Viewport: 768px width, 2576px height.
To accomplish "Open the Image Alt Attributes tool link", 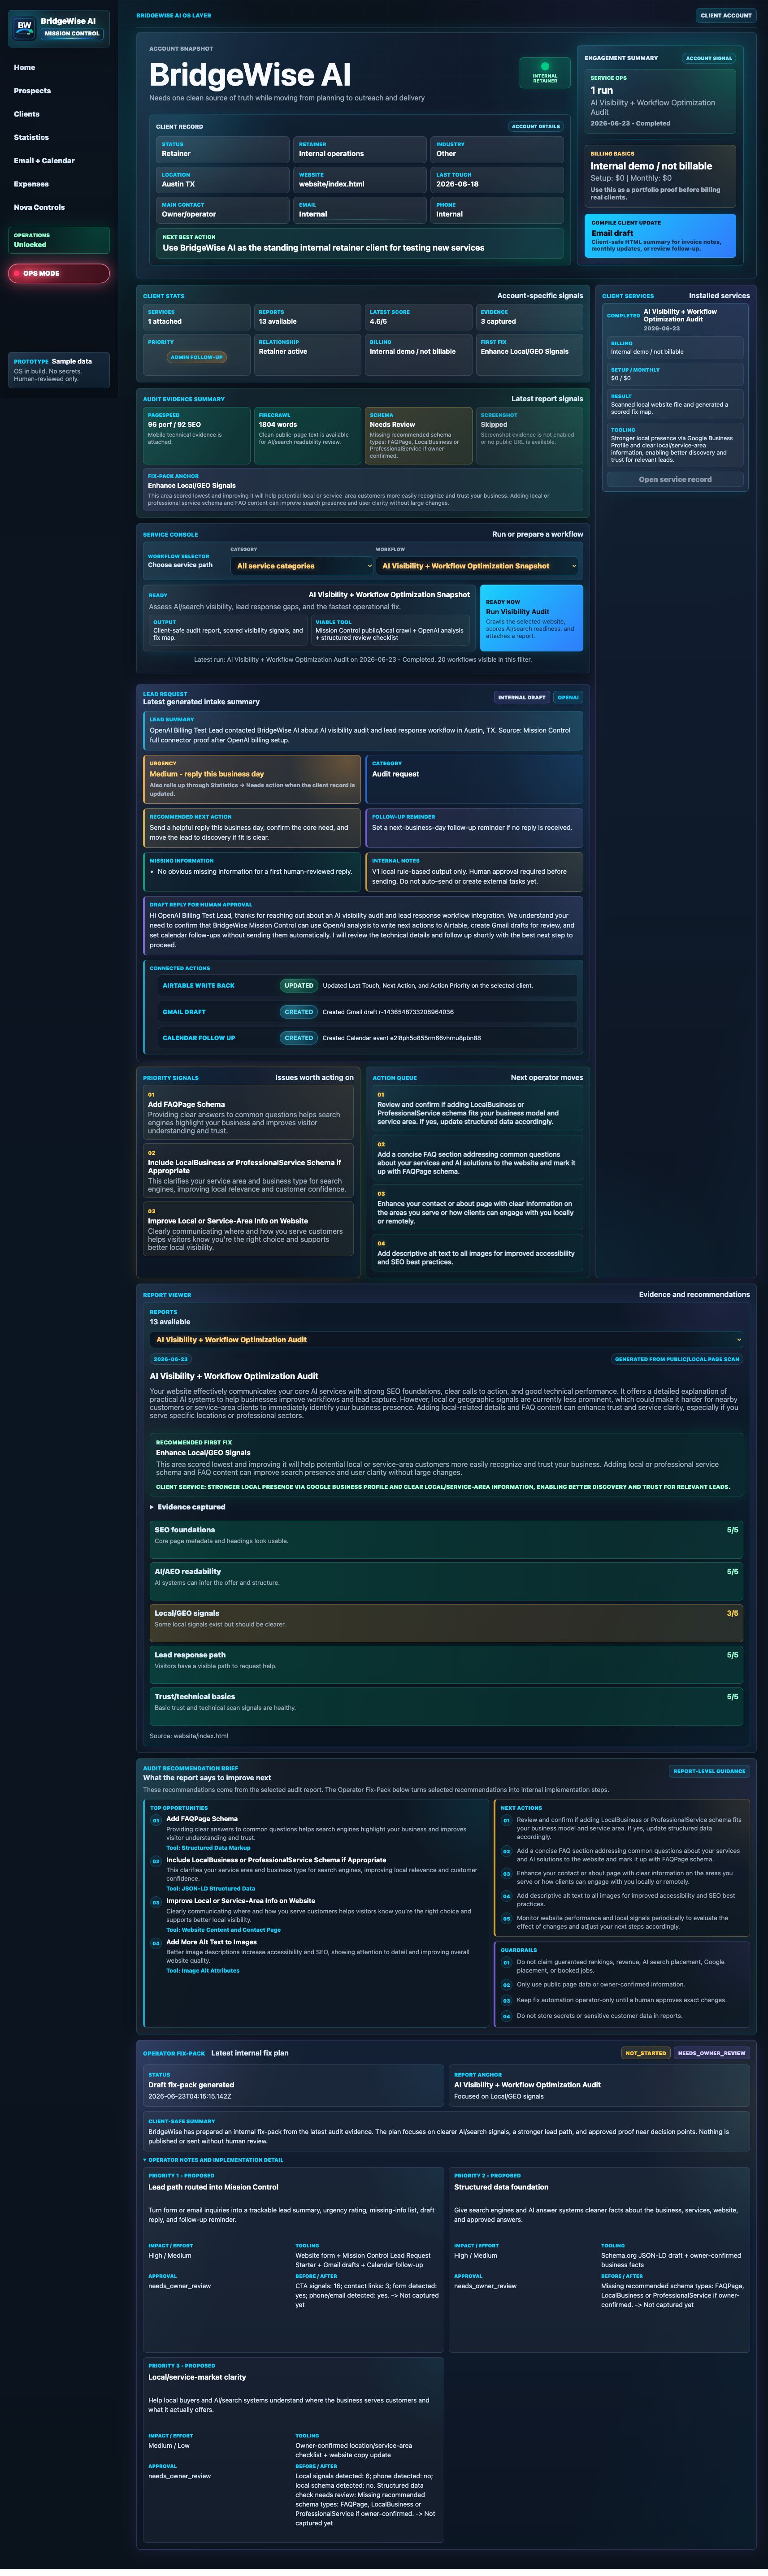I will point(202,1970).
